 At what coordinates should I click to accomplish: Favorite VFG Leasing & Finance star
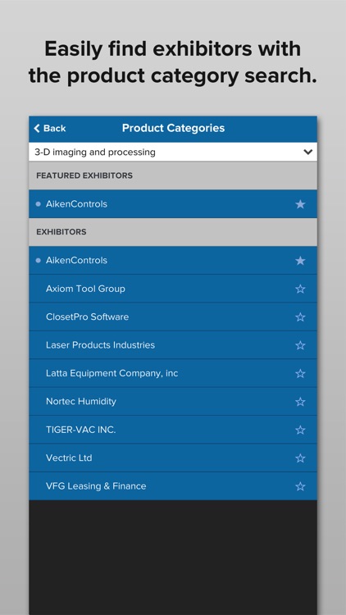(x=300, y=486)
